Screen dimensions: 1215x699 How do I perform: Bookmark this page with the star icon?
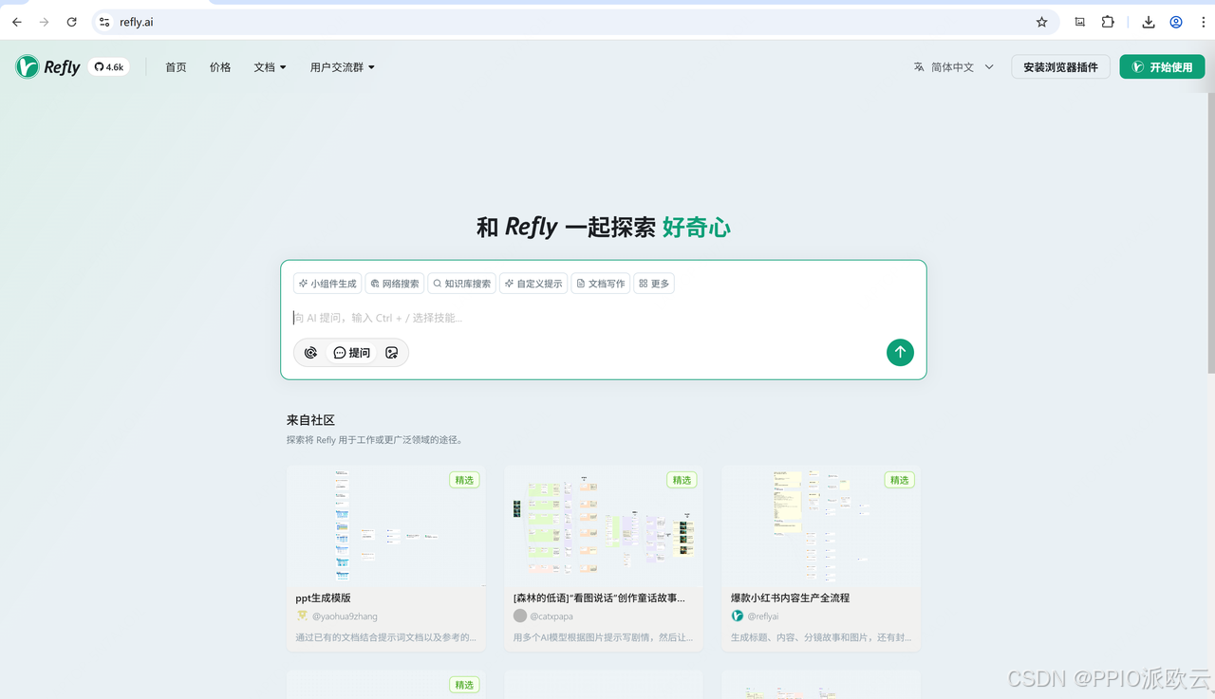(1041, 22)
